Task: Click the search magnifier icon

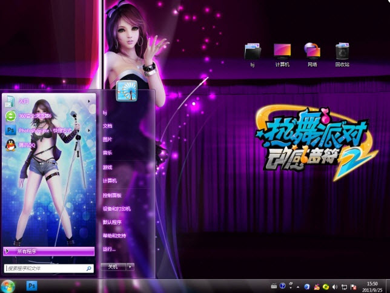Action: [x=88, y=268]
